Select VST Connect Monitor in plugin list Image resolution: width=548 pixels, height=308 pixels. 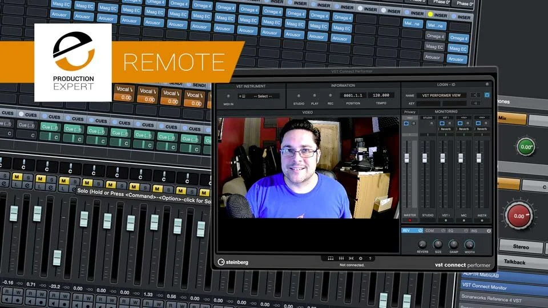[x=503, y=287]
